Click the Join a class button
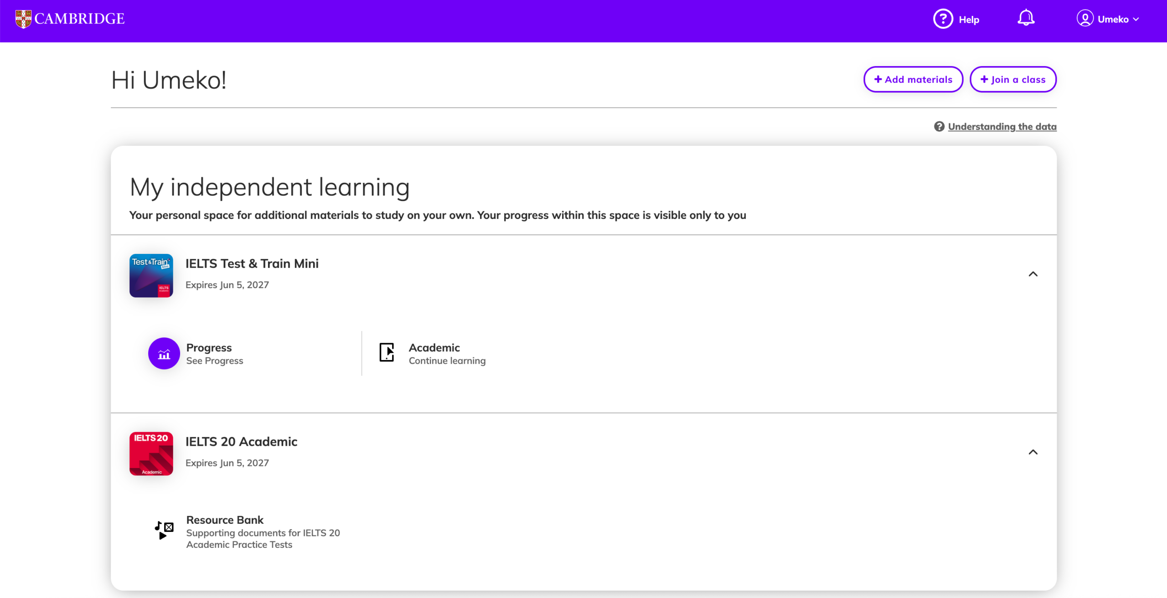 [x=1012, y=79]
